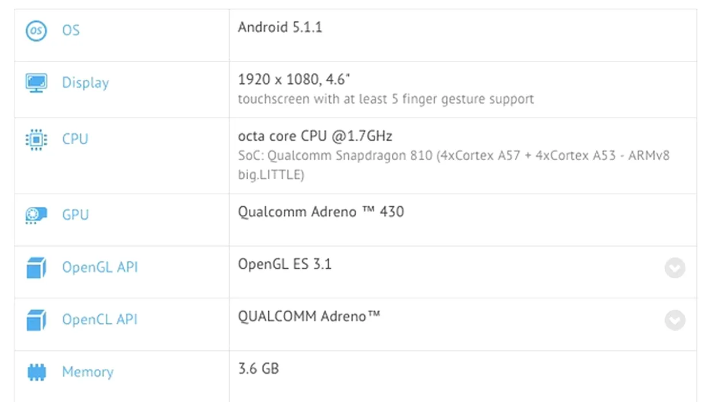This screenshot has width=721, height=402.
Task: Click the 3.6 GB memory value
Action: [259, 369]
